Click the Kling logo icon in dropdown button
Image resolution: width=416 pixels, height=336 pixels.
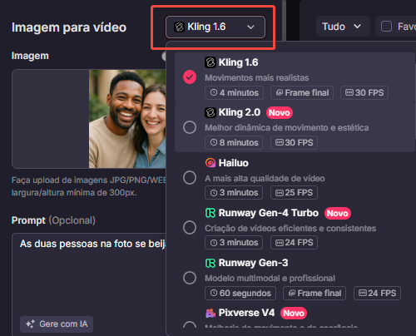179,27
